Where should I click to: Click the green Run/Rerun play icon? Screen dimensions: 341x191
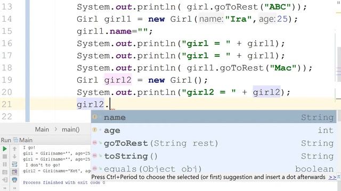pyautogui.click(x=5, y=149)
